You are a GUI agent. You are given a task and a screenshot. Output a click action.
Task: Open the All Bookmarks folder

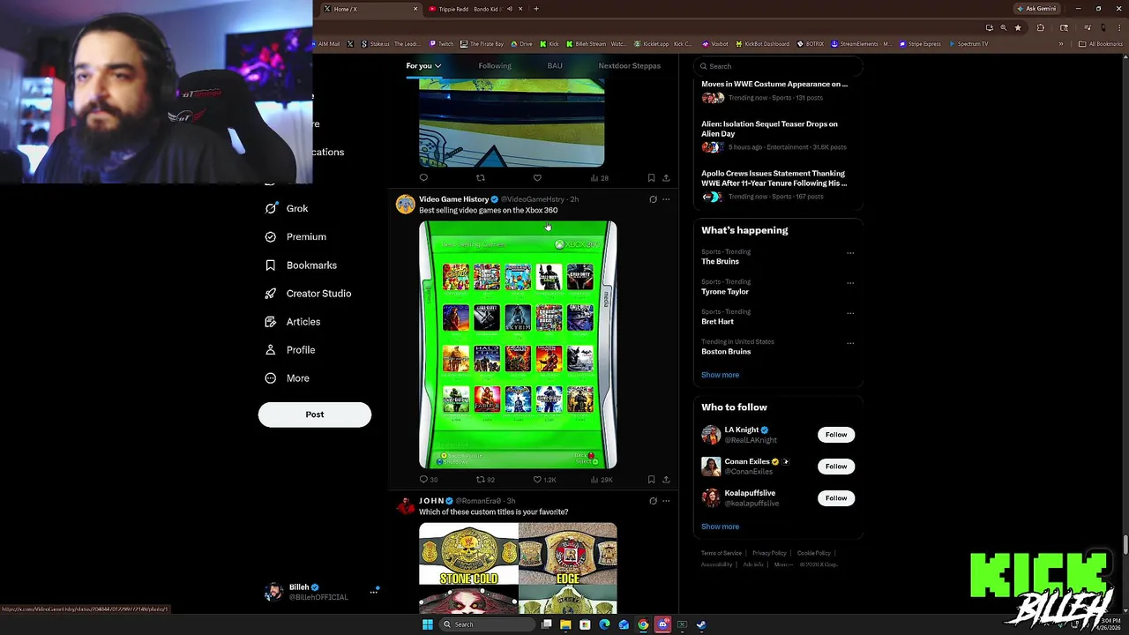[1100, 44]
